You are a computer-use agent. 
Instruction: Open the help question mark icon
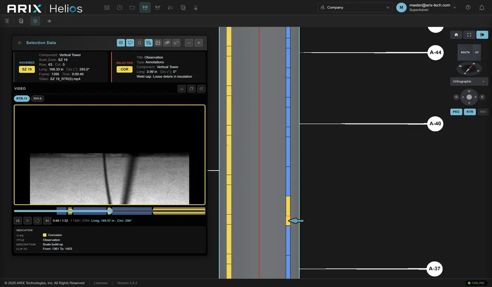click(468, 7)
